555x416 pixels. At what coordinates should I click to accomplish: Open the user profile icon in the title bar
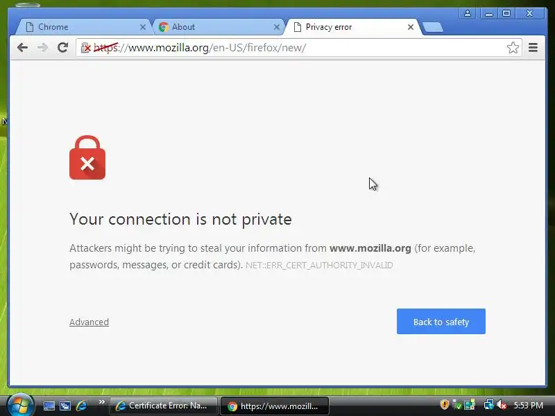click(468, 13)
